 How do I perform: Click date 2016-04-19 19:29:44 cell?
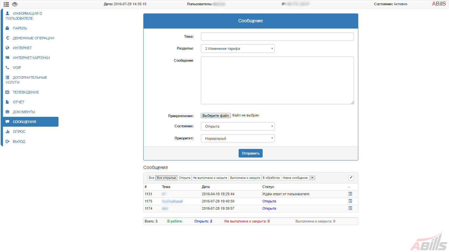coord(218,194)
